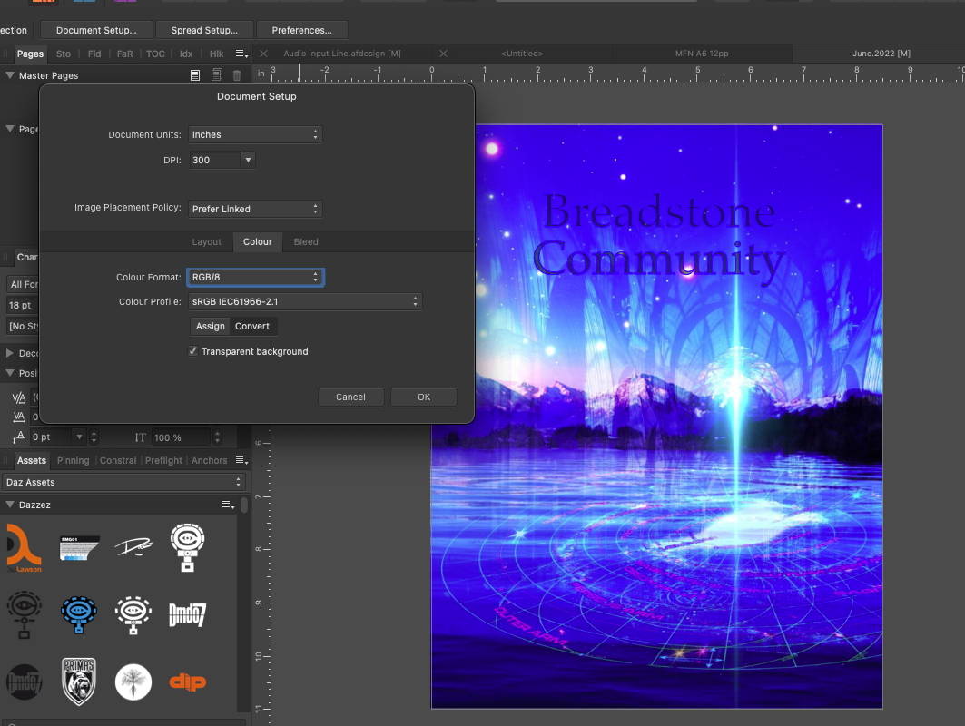Viewport: 965px width, 726px height.
Task: Collapse the Dazzez asset group
Action: (x=10, y=505)
